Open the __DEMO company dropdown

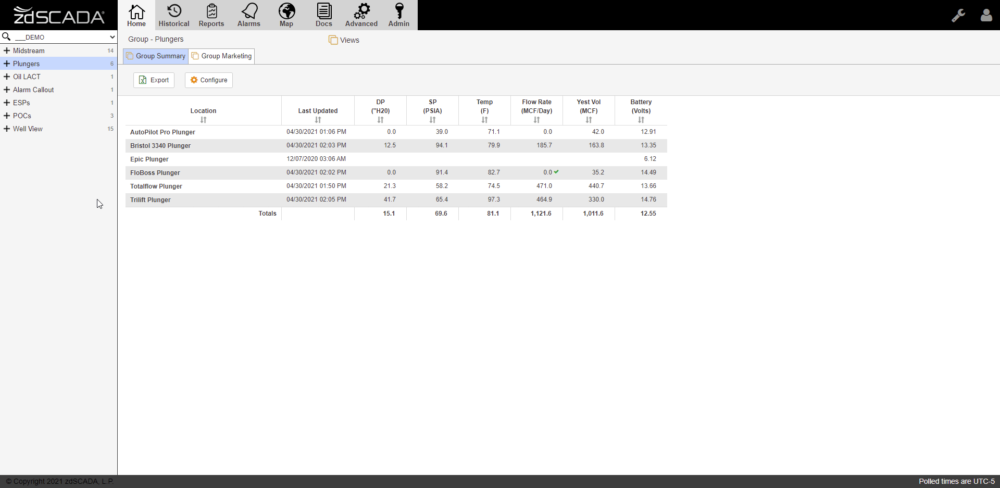(x=59, y=37)
